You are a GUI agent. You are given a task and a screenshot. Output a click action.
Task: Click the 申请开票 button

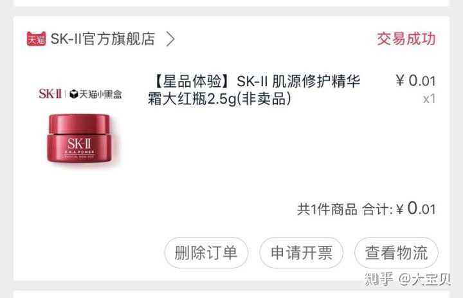click(302, 253)
